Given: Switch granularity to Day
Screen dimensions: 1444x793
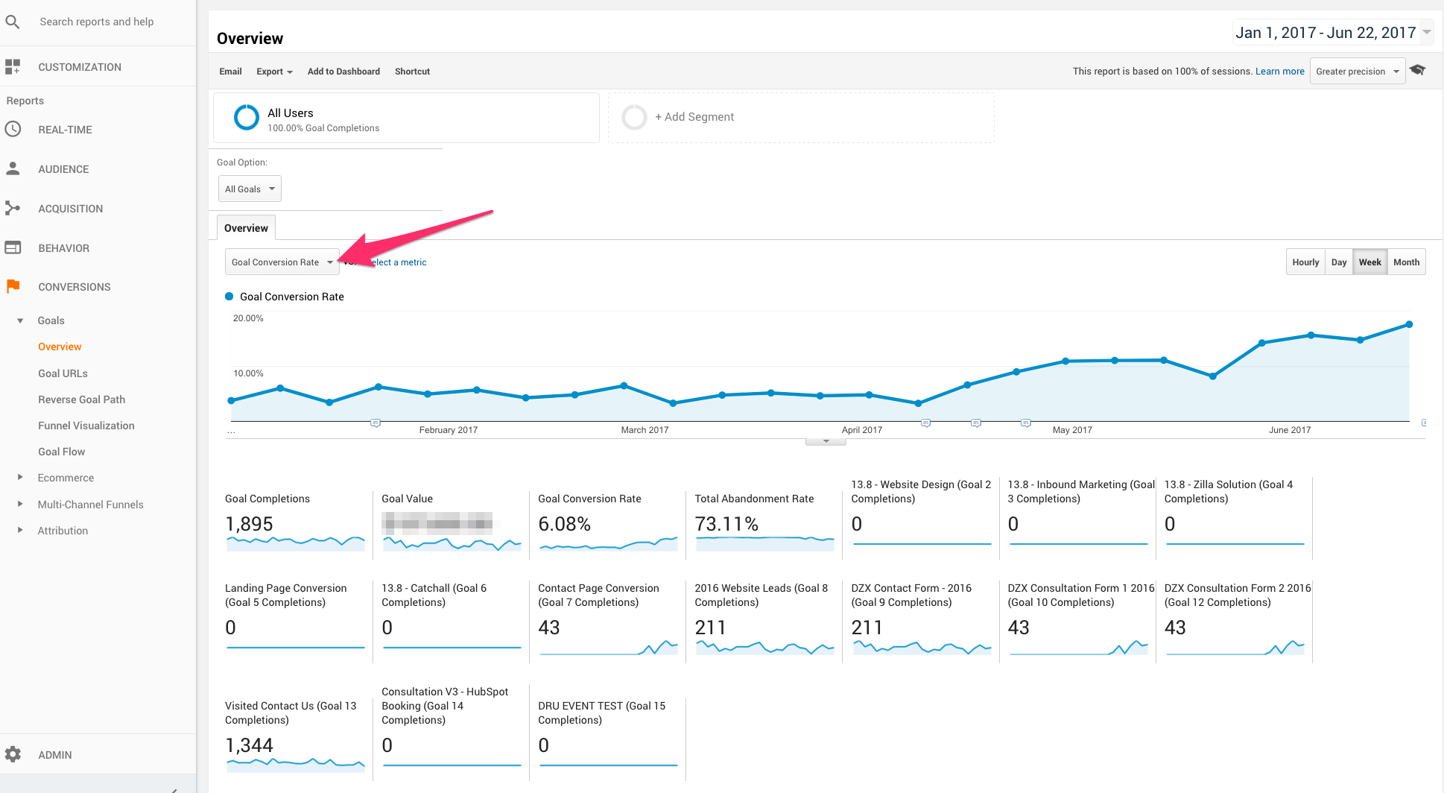Looking at the screenshot, I should pyautogui.click(x=1338, y=262).
